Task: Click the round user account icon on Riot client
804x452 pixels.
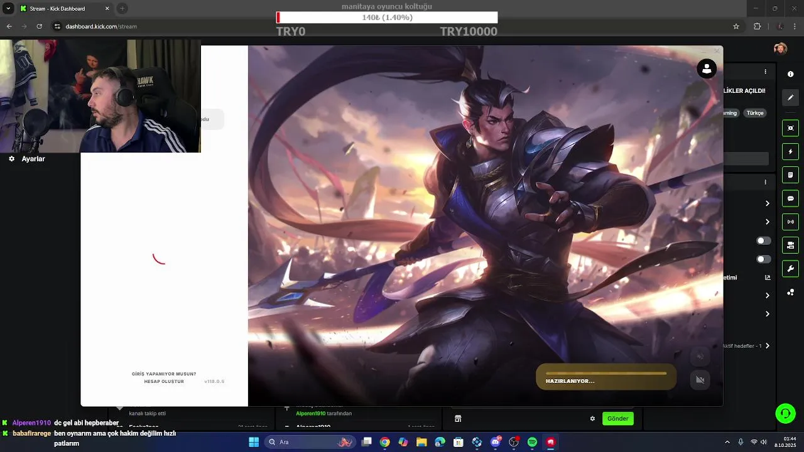Action: point(707,69)
